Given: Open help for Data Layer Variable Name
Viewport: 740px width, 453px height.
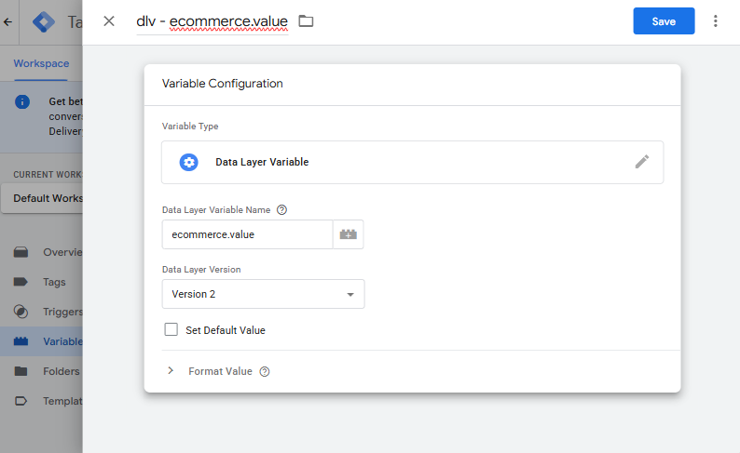Looking at the screenshot, I should (282, 210).
